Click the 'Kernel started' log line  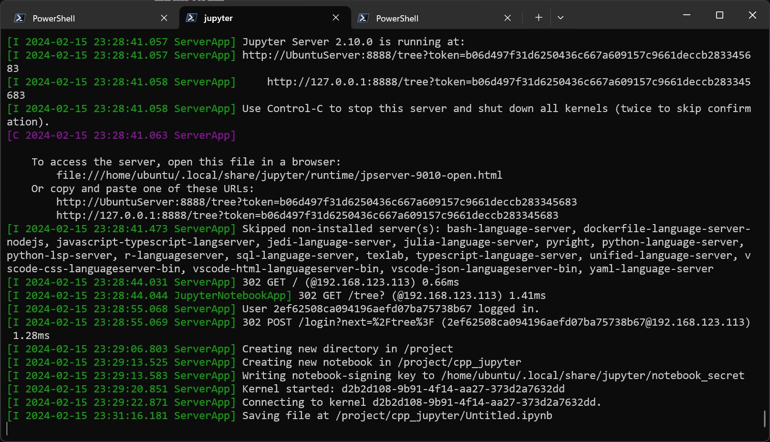(403, 389)
